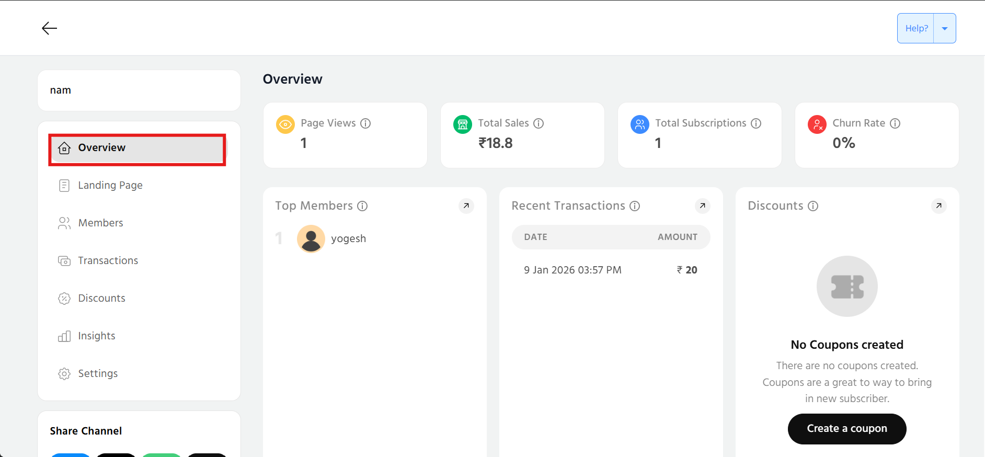Click the Create a coupon button
985x457 pixels.
tap(846, 429)
